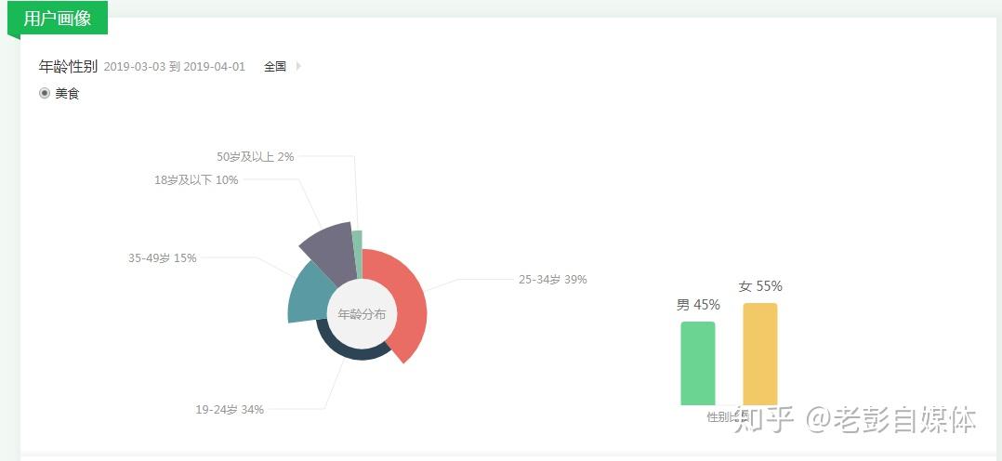Screen dimensions: 1002x461
Task: Click the 用户画像 tab header
Action: (58, 19)
